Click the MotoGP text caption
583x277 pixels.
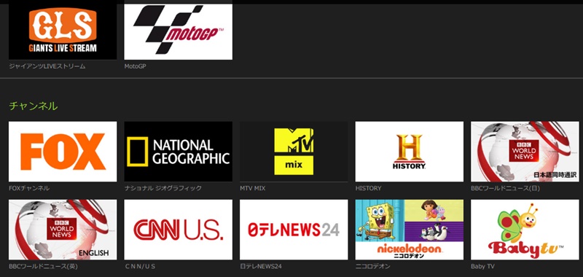[x=136, y=66]
